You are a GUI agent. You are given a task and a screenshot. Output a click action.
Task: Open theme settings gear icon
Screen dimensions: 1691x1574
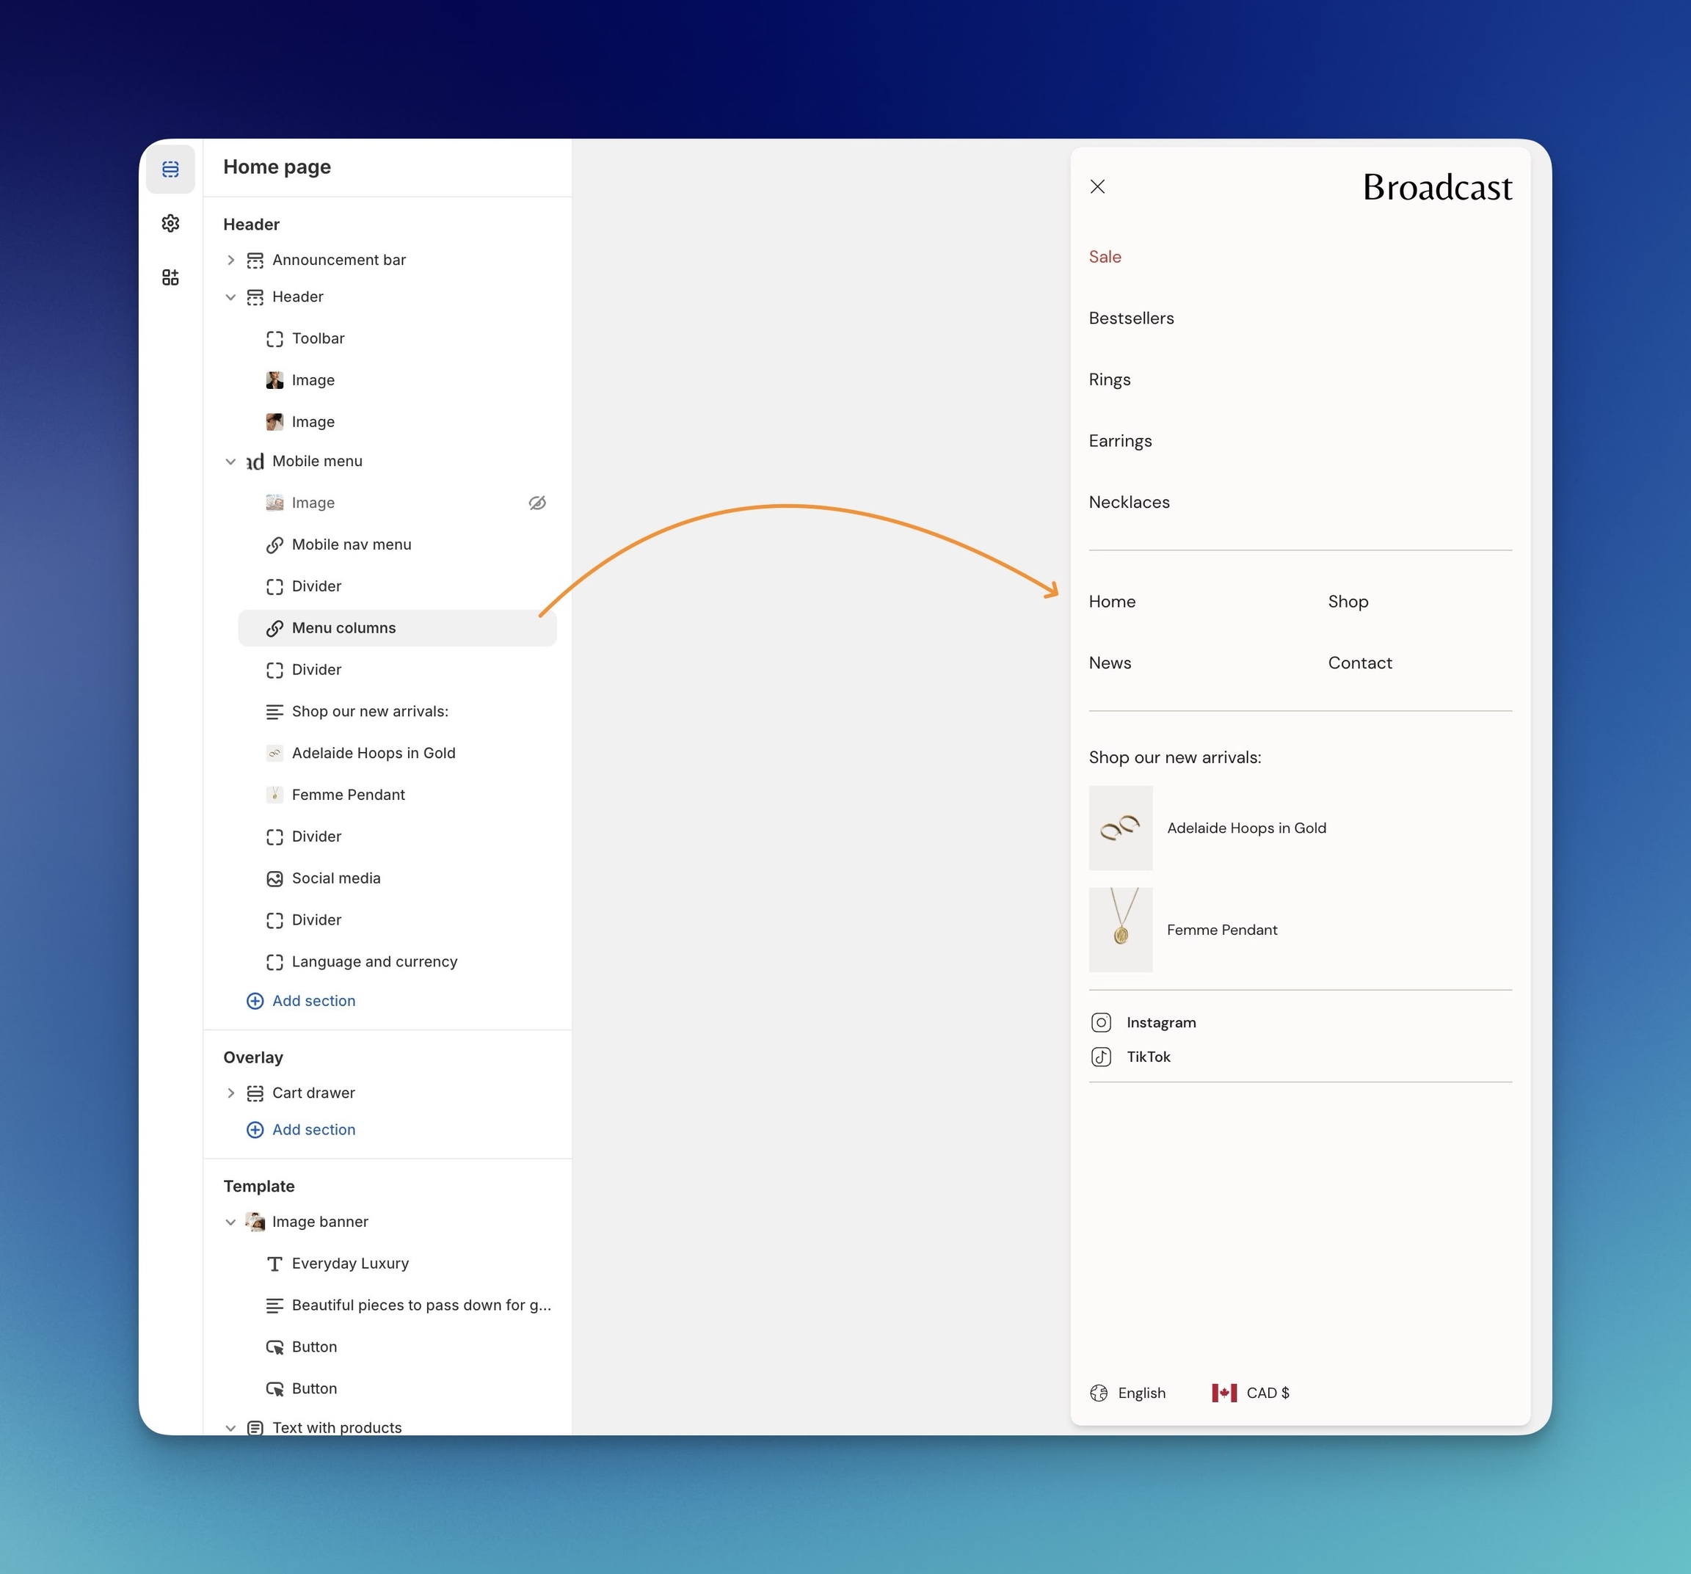coord(170,224)
